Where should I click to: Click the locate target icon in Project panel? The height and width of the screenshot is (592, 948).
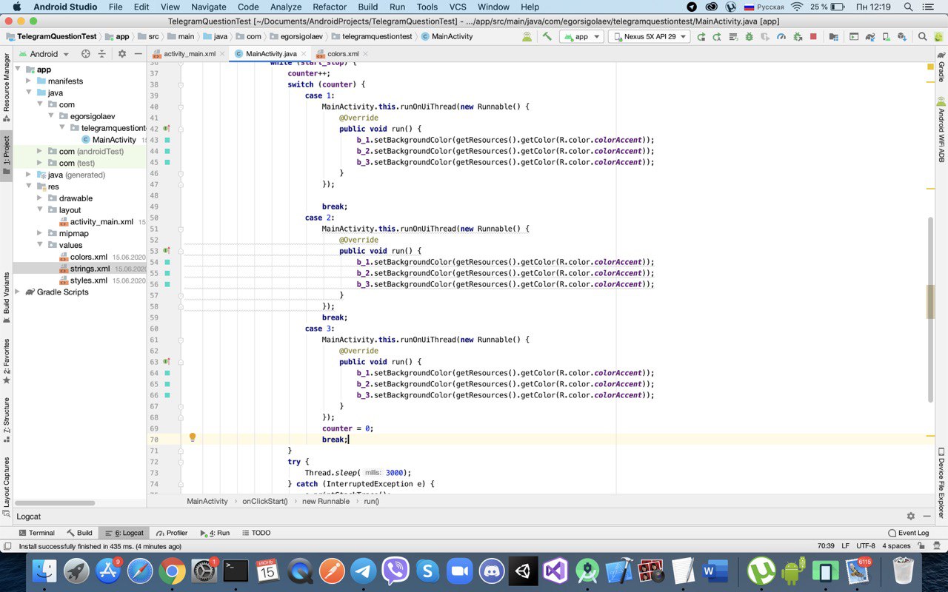pos(85,54)
